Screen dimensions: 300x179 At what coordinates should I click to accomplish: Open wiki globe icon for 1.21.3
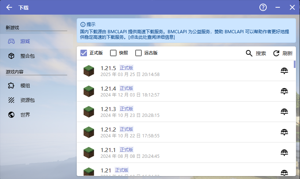click(x=284, y=112)
